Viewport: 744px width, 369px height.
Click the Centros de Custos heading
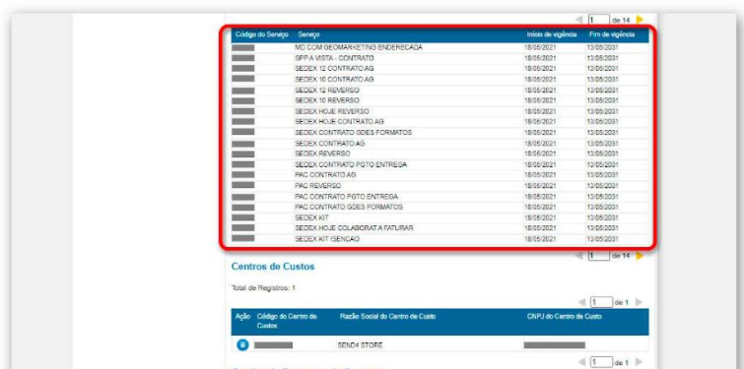tap(273, 267)
